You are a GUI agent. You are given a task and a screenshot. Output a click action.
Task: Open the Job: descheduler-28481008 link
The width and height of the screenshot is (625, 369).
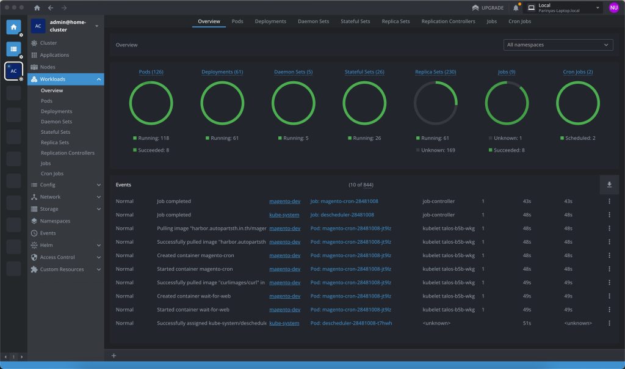tap(342, 215)
